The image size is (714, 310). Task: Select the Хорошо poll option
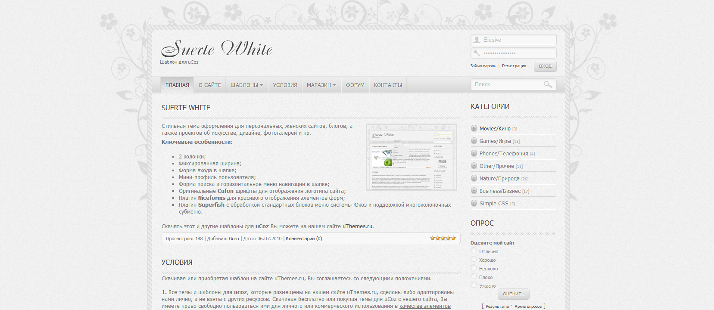point(474,259)
